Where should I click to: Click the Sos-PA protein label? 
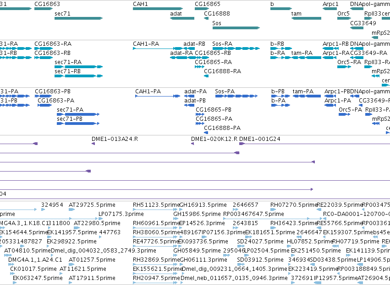[x=225, y=91]
